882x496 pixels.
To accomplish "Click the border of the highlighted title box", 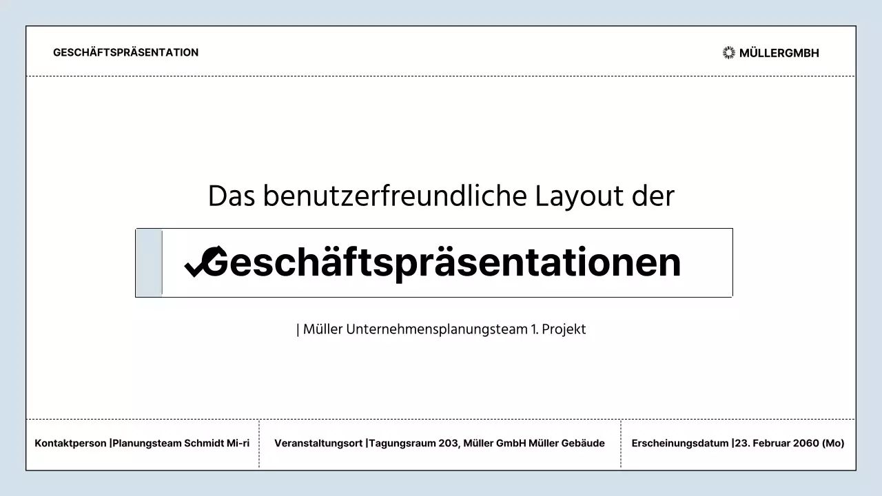I will [434, 228].
